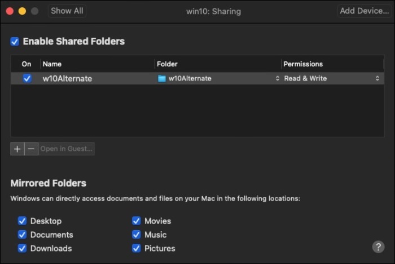Open the w10Alternate folder path dropdown
The width and height of the screenshot is (395, 264).
click(x=277, y=79)
